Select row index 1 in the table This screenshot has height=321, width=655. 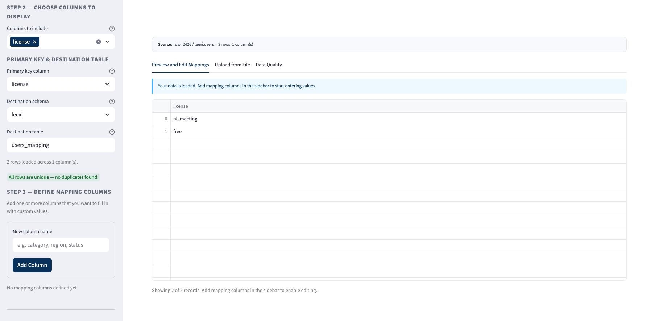pos(161,132)
